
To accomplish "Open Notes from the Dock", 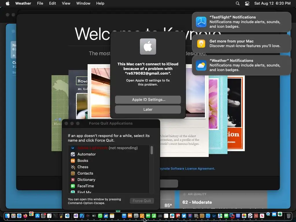I will pos(112,216).
